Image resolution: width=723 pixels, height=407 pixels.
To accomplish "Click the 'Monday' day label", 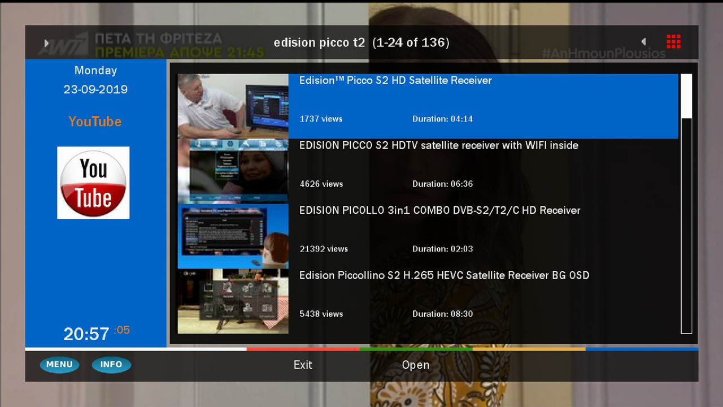I will click(95, 71).
